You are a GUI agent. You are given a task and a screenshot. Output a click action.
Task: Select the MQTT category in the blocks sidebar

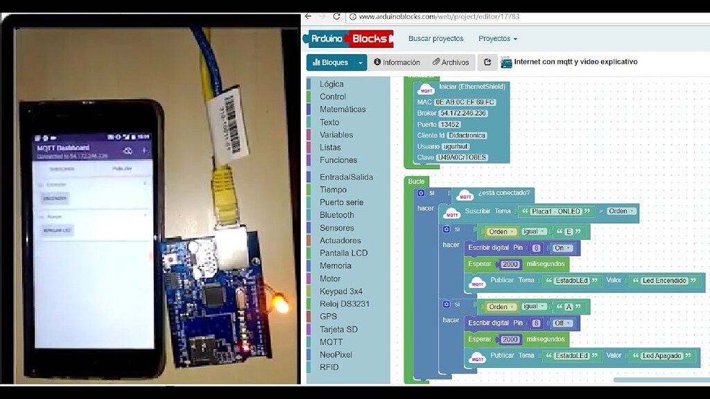pos(330,342)
